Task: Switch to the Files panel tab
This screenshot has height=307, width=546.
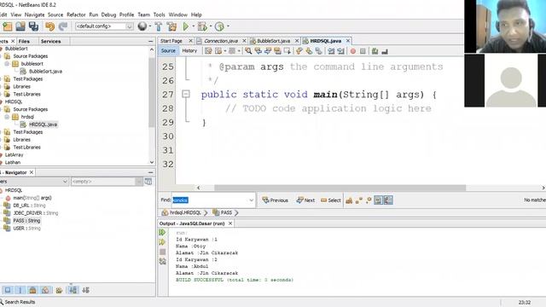Action: [24, 41]
